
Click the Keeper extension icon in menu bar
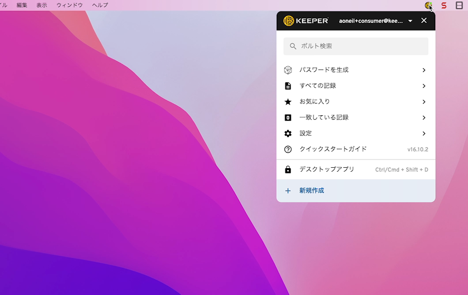[x=428, y=5]
